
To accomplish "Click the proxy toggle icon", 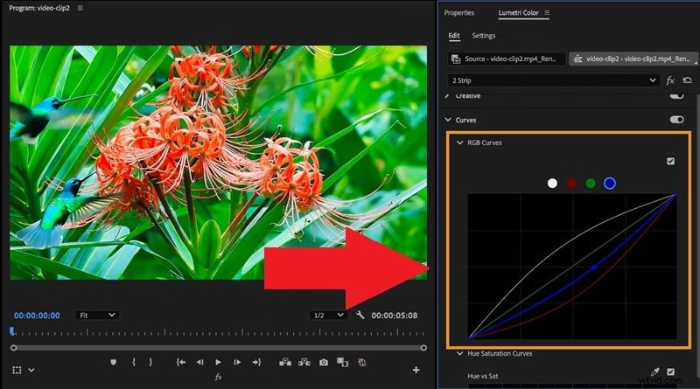I will pyautogui.click(x=362, y=362).
